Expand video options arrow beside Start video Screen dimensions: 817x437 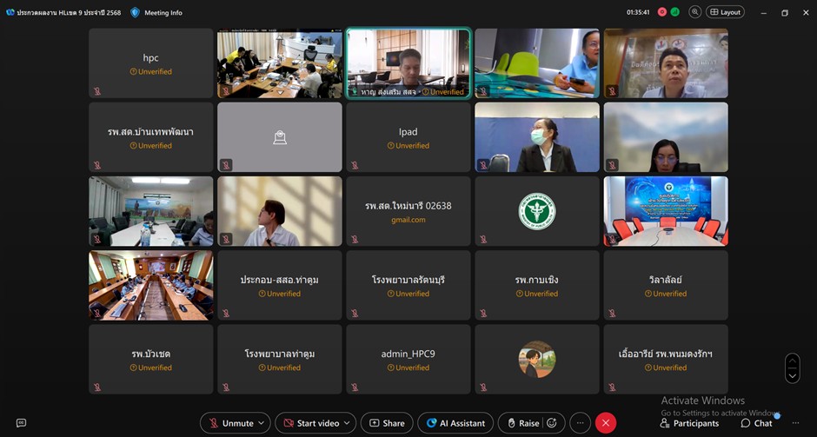coord(348,423)
